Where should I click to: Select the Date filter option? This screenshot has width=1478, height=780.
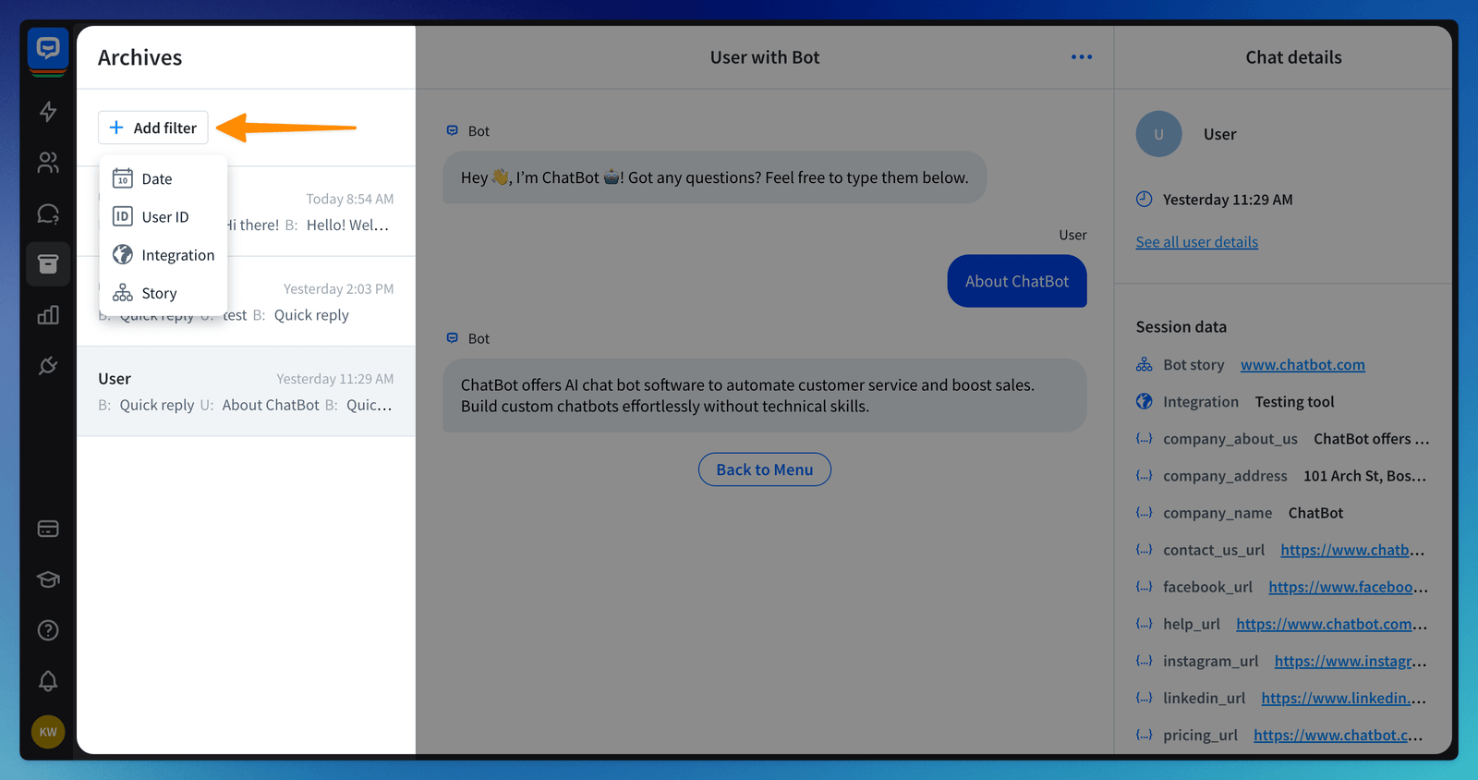[157, 178]
